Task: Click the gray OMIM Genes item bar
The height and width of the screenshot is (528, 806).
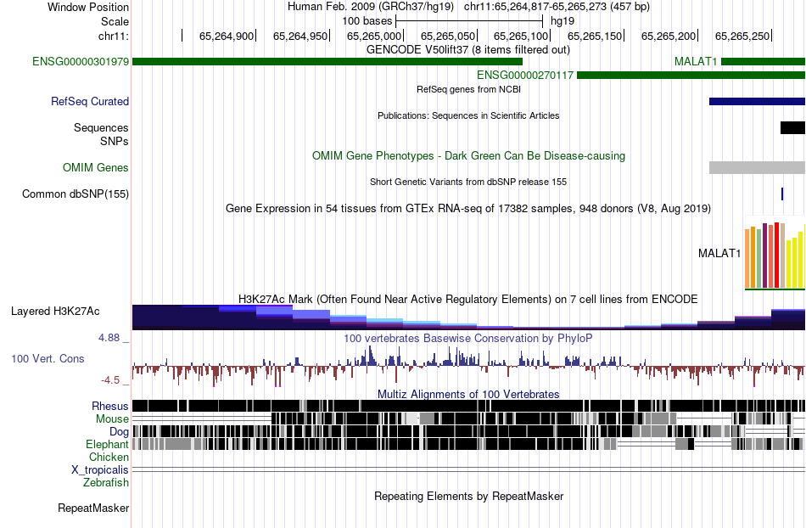Action: click(757, 167)
